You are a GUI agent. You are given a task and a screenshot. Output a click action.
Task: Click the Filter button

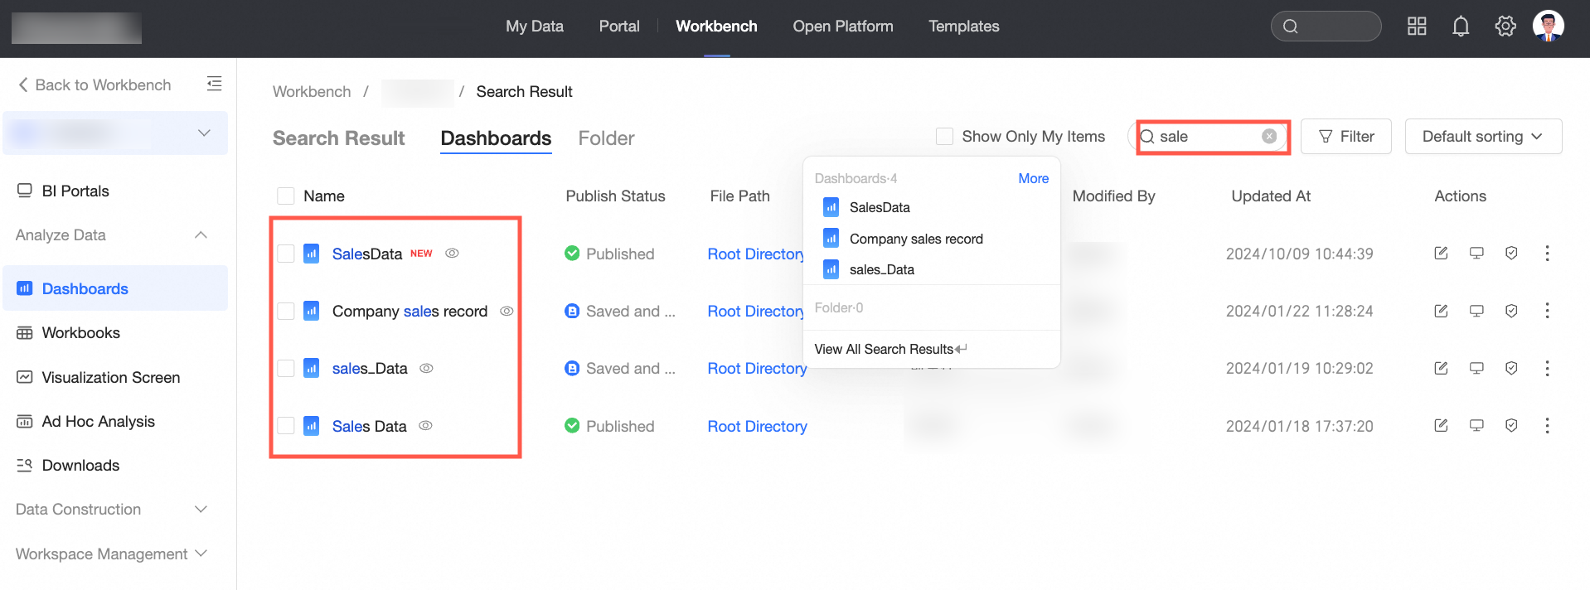pyautogui.click(x=1345, y=136)
